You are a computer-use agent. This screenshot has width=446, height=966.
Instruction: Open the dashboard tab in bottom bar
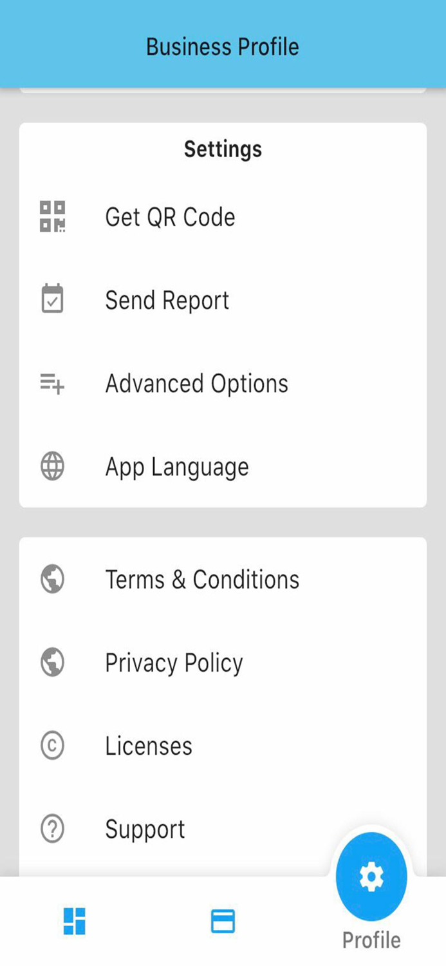pyautogui.click(x=75, y=921)
